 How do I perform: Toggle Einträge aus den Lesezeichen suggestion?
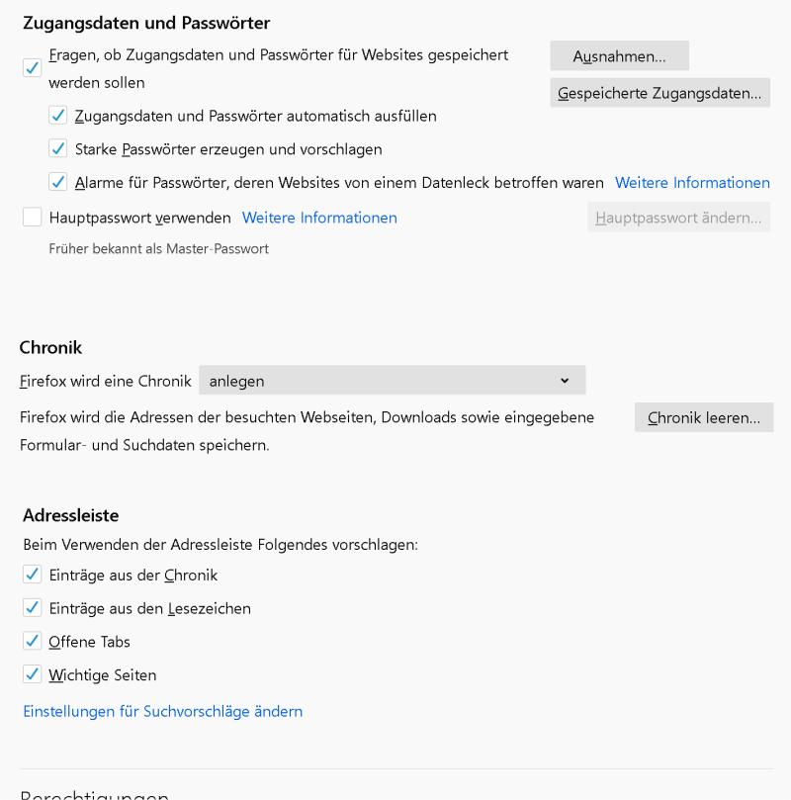pos(33,608)
